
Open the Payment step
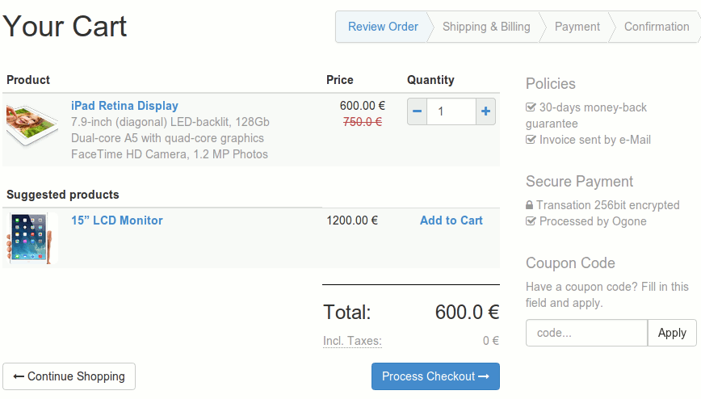click(x=577, y=27)
